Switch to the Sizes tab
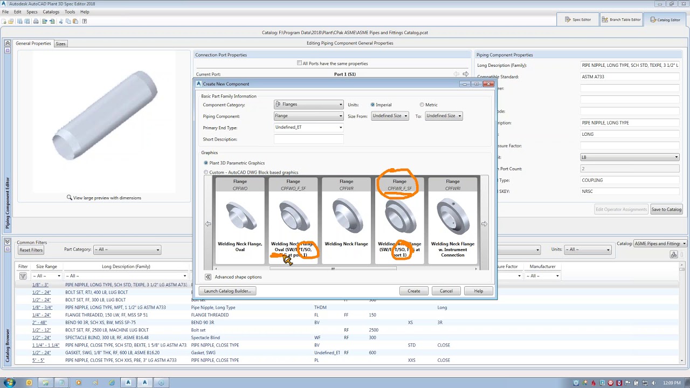This screenshot has width=690, height=388. point(60,44)
